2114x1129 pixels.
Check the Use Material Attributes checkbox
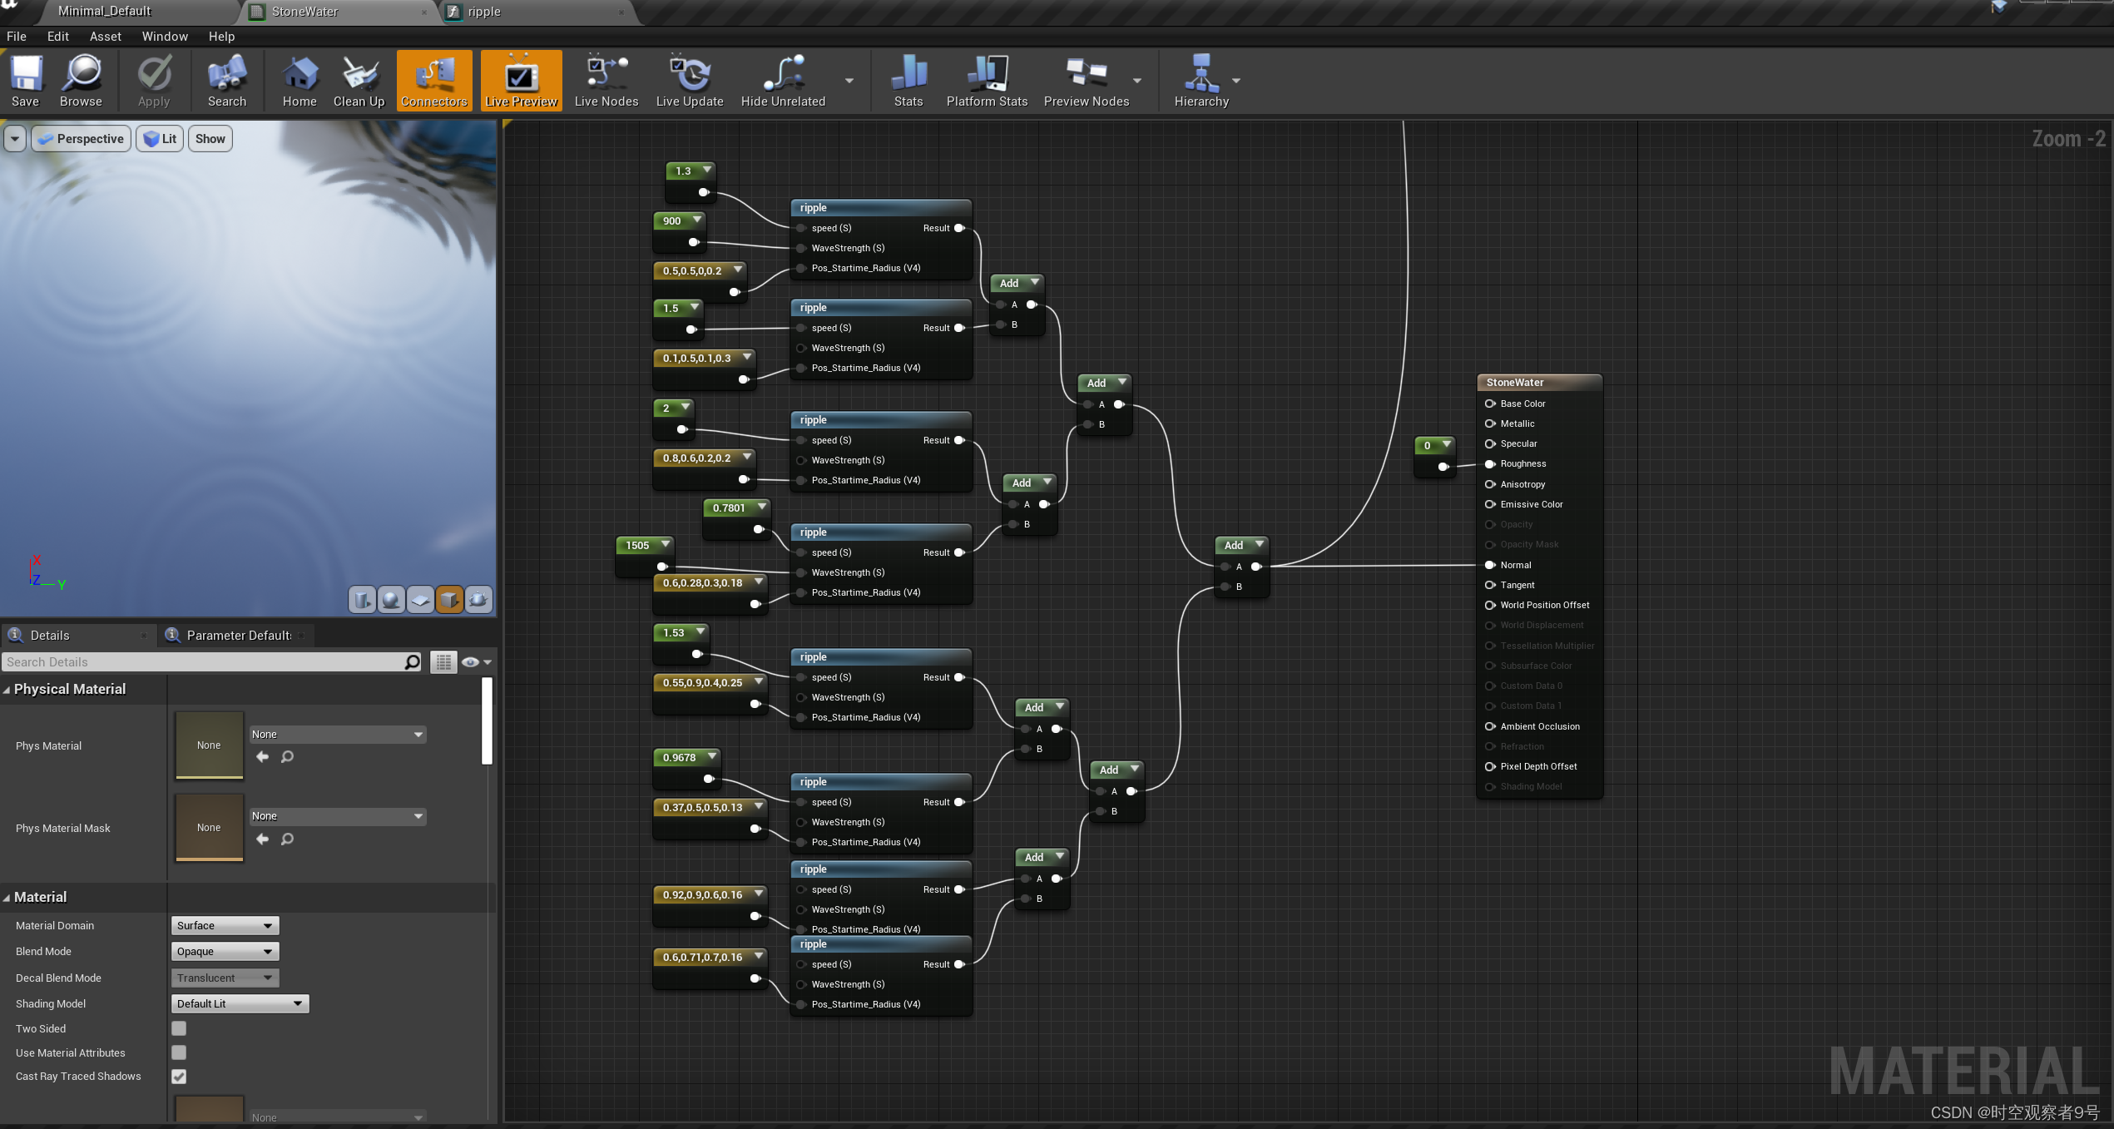(x=179, y=1052)
